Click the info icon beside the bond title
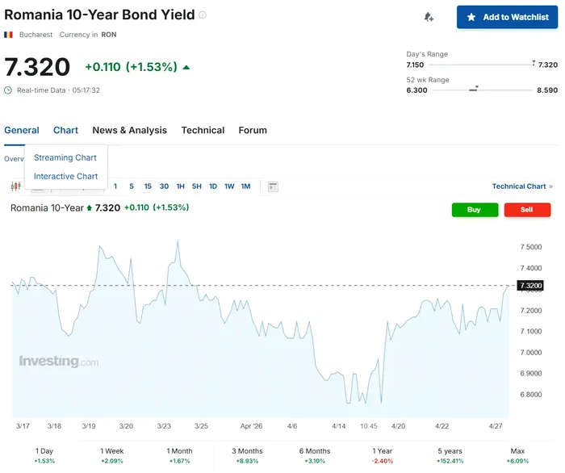Image resolution: width=565 pixels, height=473 pixels. (203, 15)
